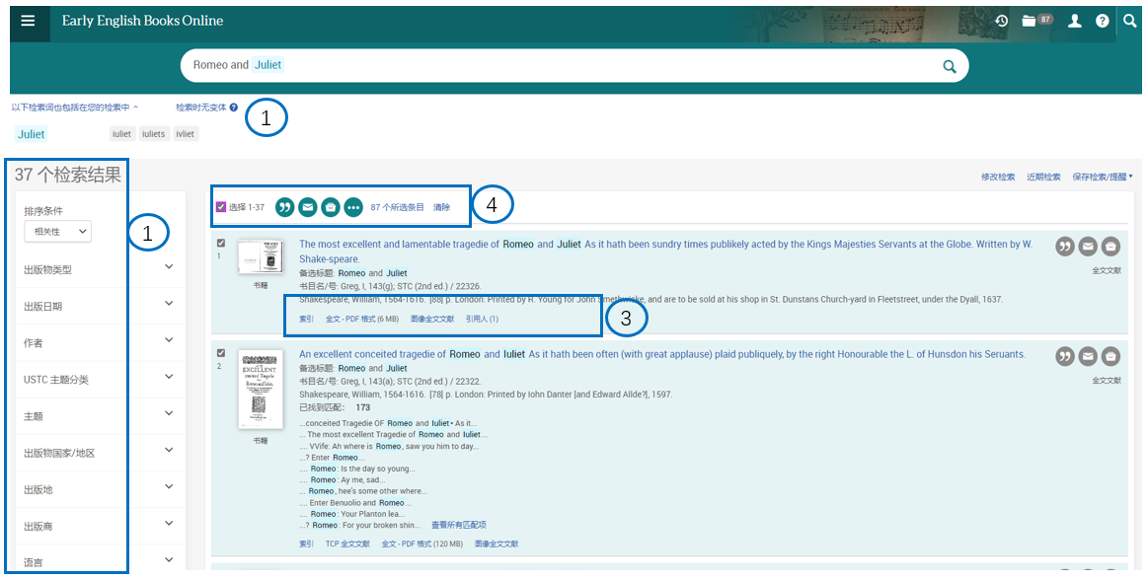Open the search history clock icon
The height and width of the screenshot is (580, 1148).
pos(1002,22)
